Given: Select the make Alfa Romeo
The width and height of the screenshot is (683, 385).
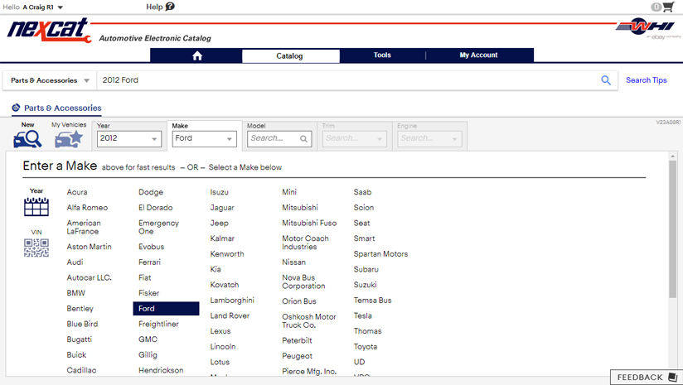Looking at the screenshot, I should click(87, 208).
